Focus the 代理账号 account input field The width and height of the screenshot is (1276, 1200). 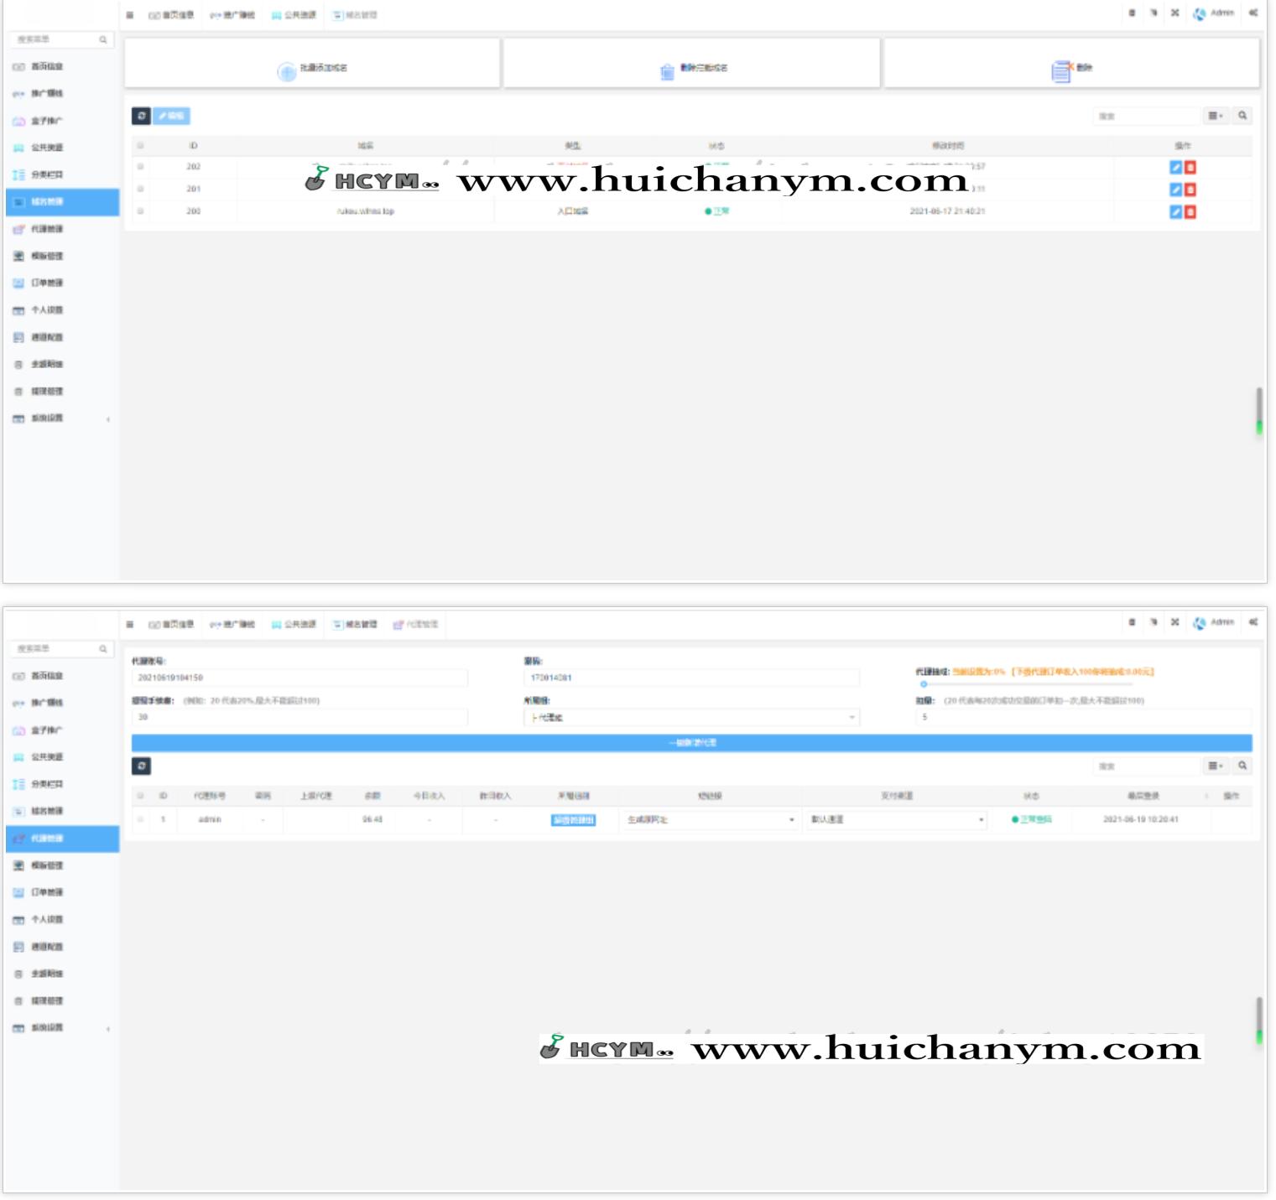click(x=299, y=678)
